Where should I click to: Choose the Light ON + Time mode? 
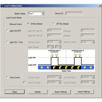click(7, 42)
